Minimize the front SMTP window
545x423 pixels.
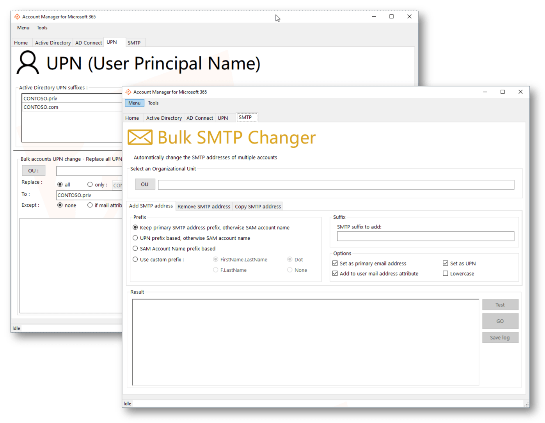485,92
